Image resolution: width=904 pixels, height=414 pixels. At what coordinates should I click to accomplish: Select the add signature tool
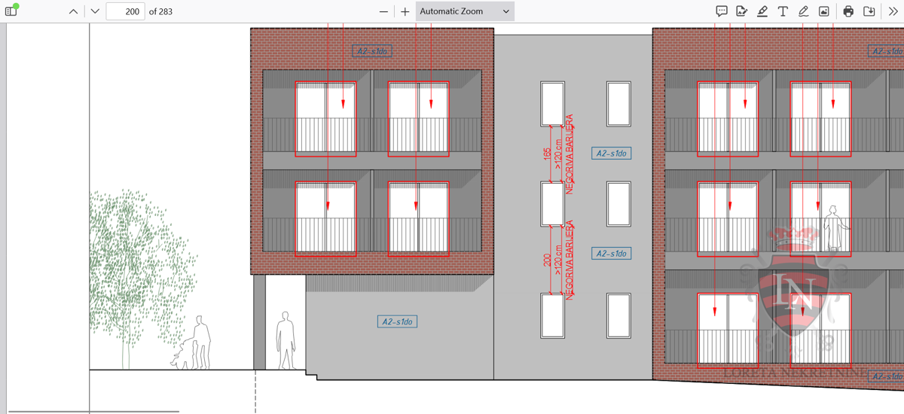coord(742,11)
